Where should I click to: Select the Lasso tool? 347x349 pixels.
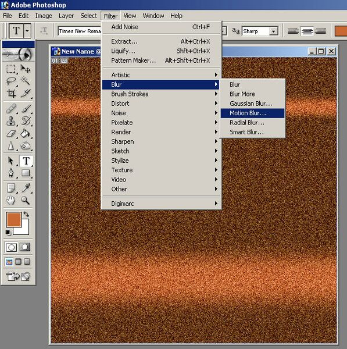click(10, 81)
